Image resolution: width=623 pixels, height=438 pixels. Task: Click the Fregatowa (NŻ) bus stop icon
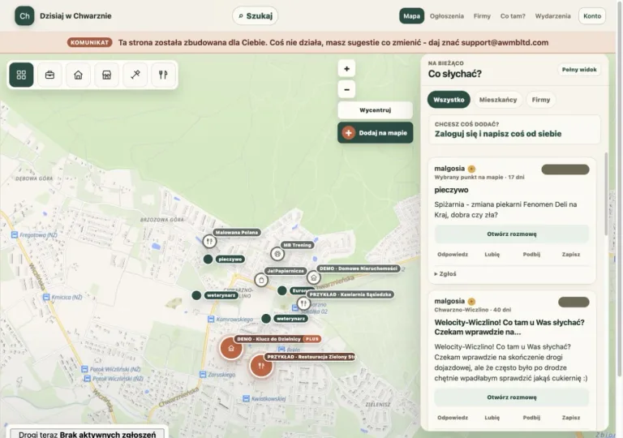pyautogui.click(x=15, y=235)
